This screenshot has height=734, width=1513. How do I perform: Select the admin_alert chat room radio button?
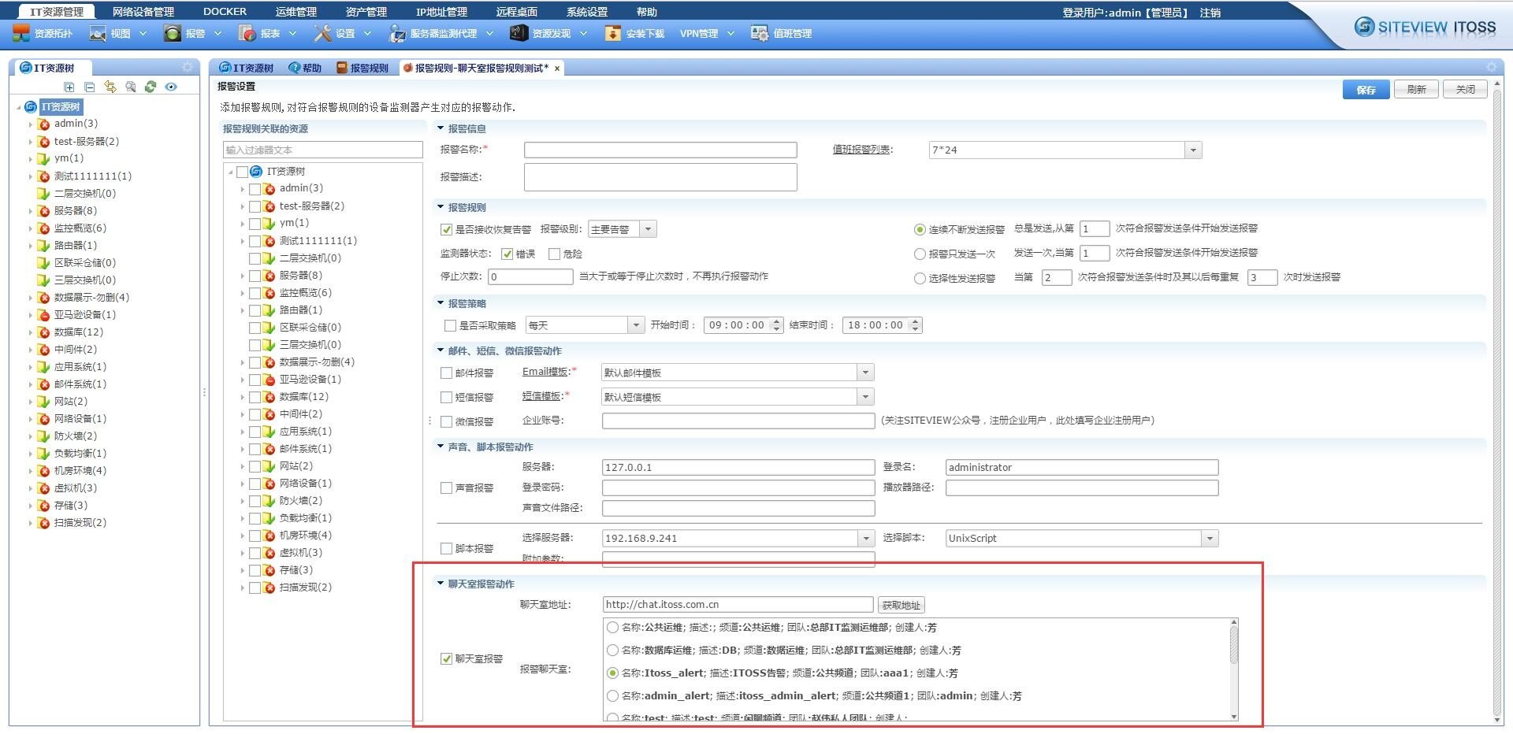612,695
